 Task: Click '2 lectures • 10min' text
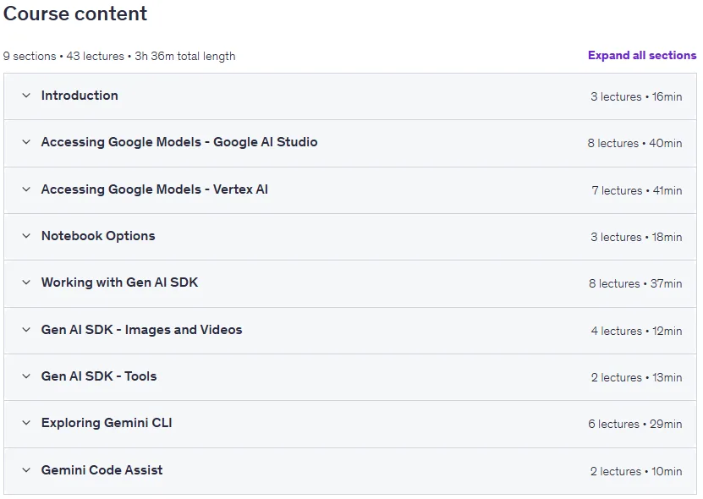(x=636, y=471)
